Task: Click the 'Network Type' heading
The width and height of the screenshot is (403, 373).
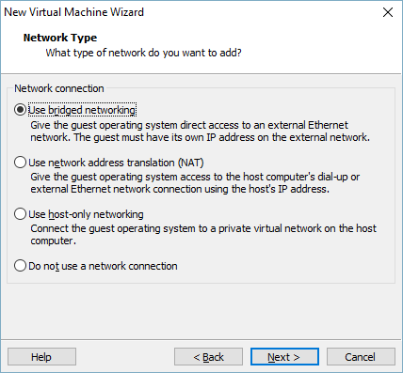Action: 60,38
